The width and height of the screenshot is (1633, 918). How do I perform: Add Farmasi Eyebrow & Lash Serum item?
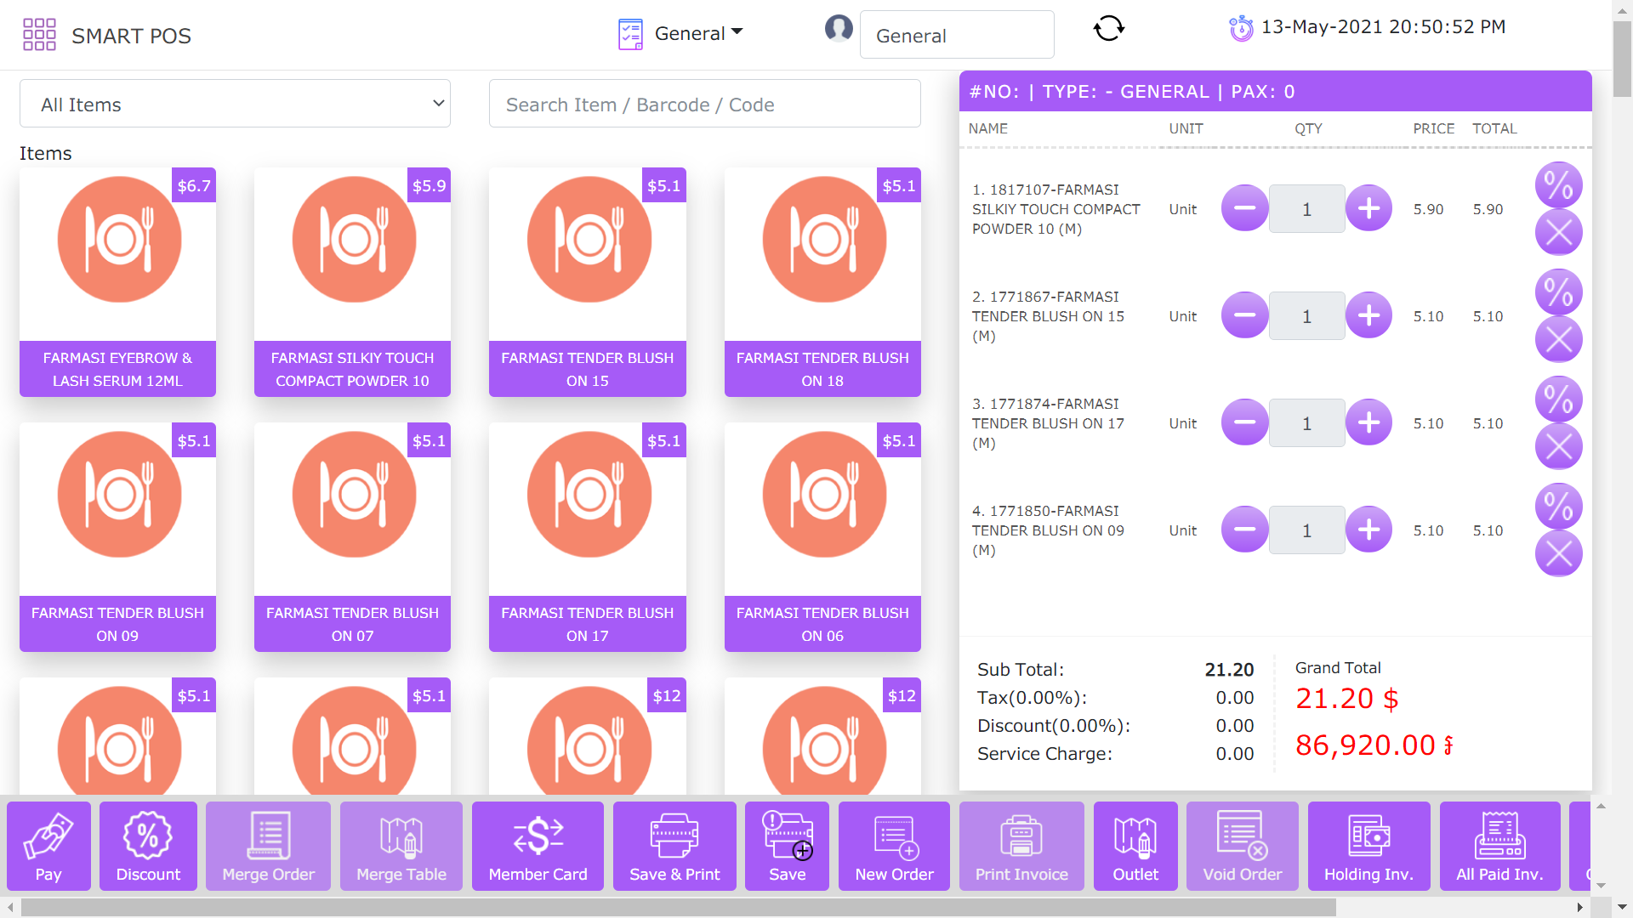click(117, 281)
